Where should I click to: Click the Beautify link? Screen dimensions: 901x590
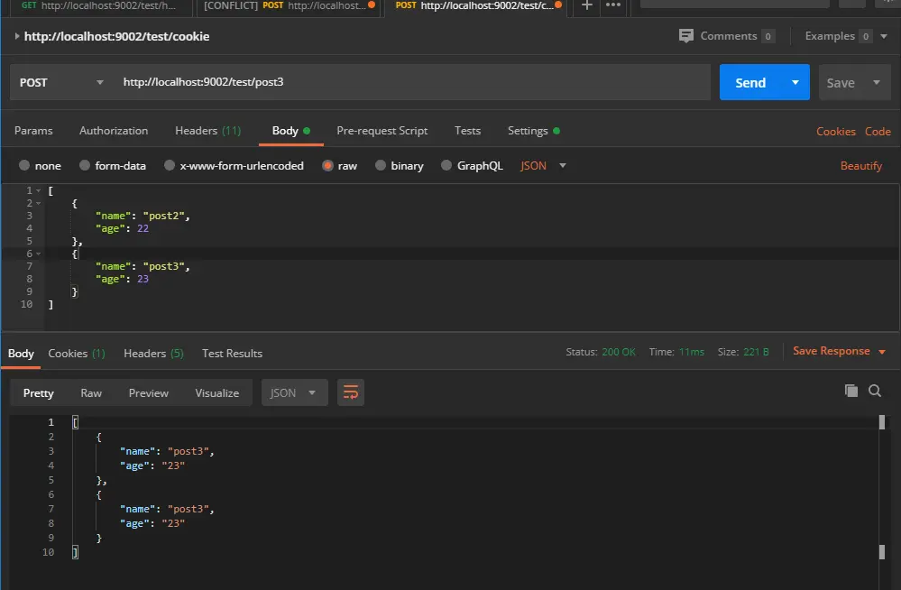pos(860,166)
